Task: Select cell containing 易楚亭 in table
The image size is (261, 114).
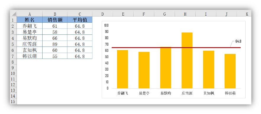Action: (30, 32)
